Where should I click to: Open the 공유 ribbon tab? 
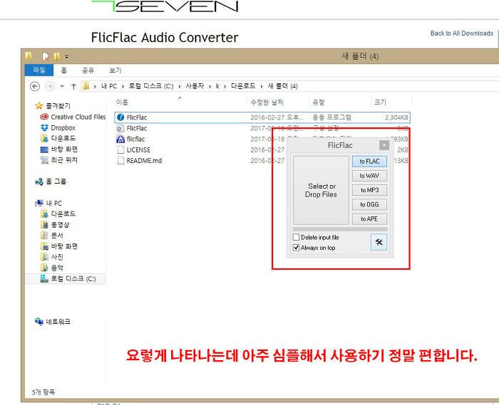[88, 70]
